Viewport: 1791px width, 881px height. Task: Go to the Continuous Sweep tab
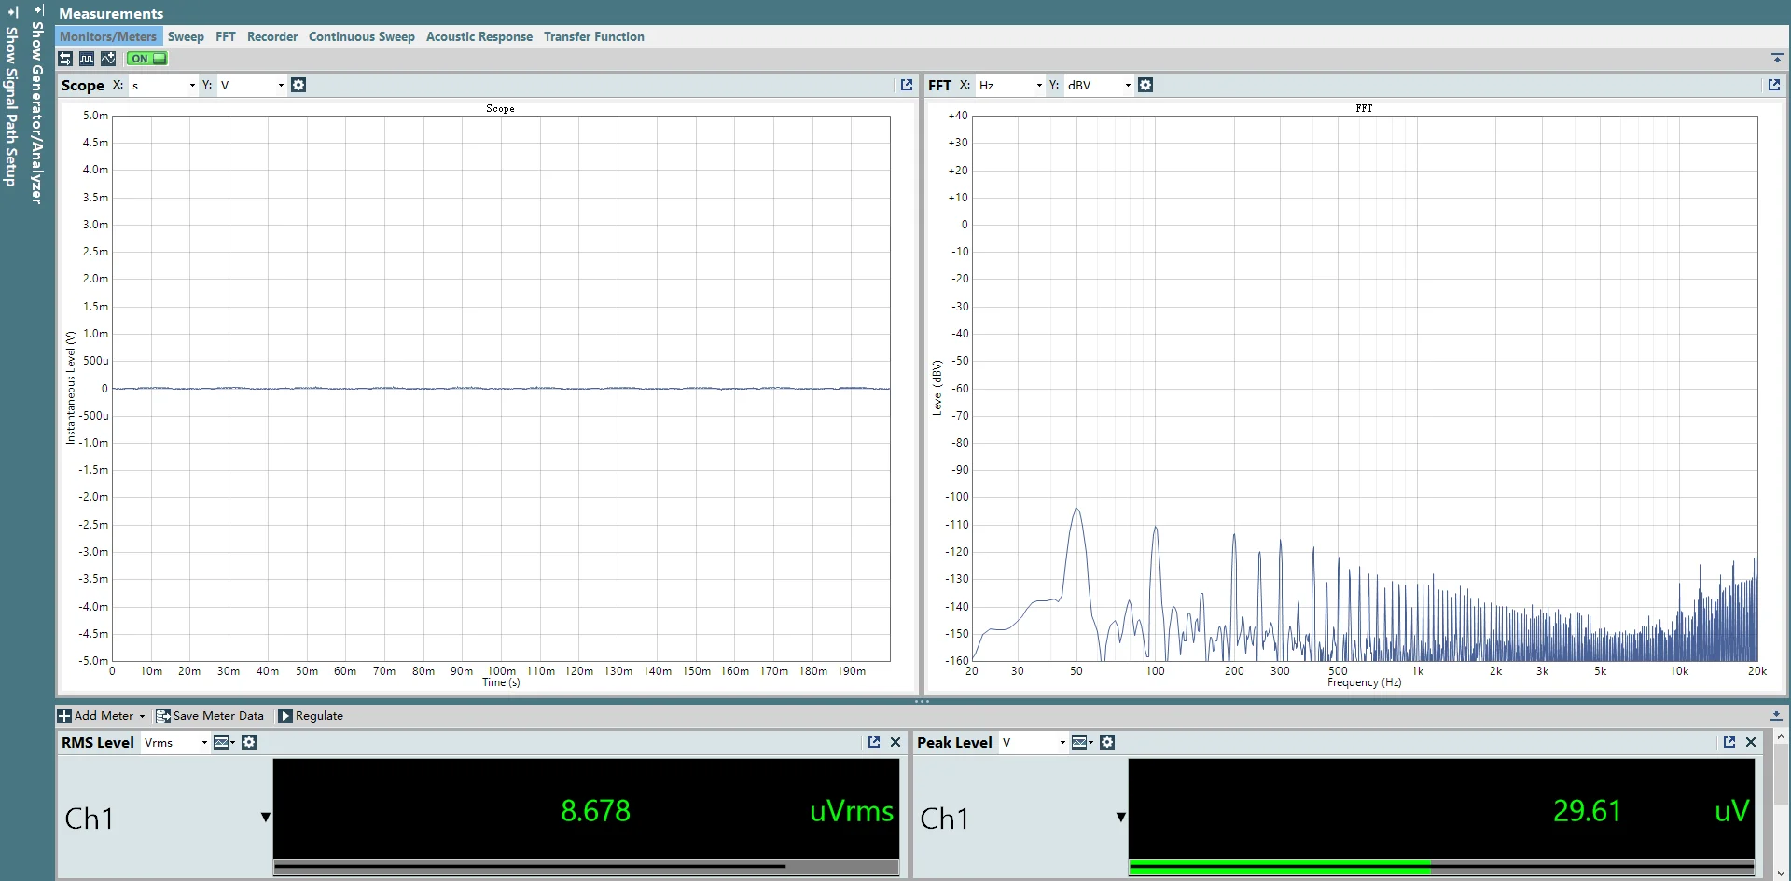pyautogui.click(x=362, y=36)
